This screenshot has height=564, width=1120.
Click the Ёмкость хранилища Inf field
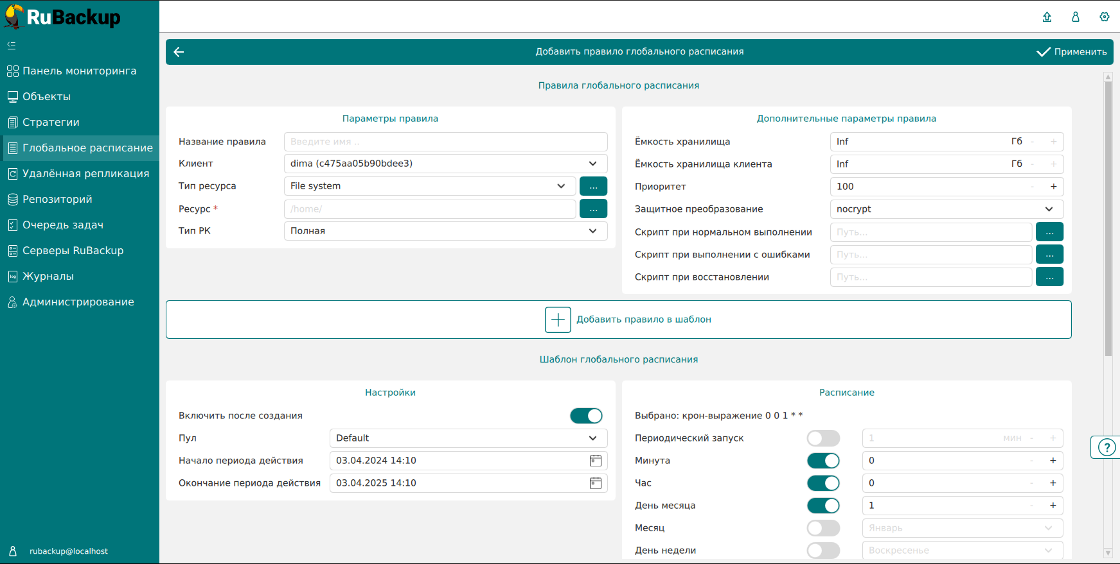click(x=947, y=142)
